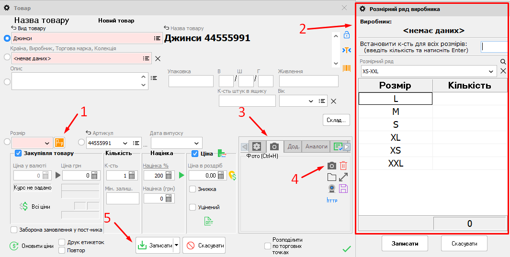
Task: Switch to the Аналоги tab
Action: pyautogui.click(x=316, y=146)
